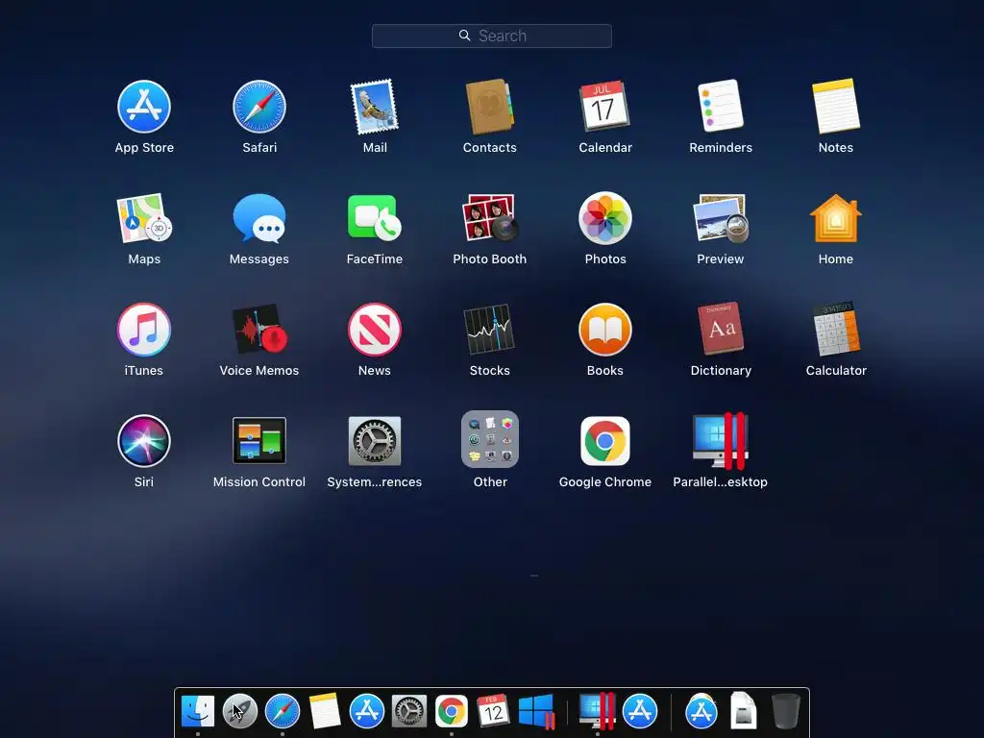Open the Dictionary app

pyautogui.click(x=721, y=329)
